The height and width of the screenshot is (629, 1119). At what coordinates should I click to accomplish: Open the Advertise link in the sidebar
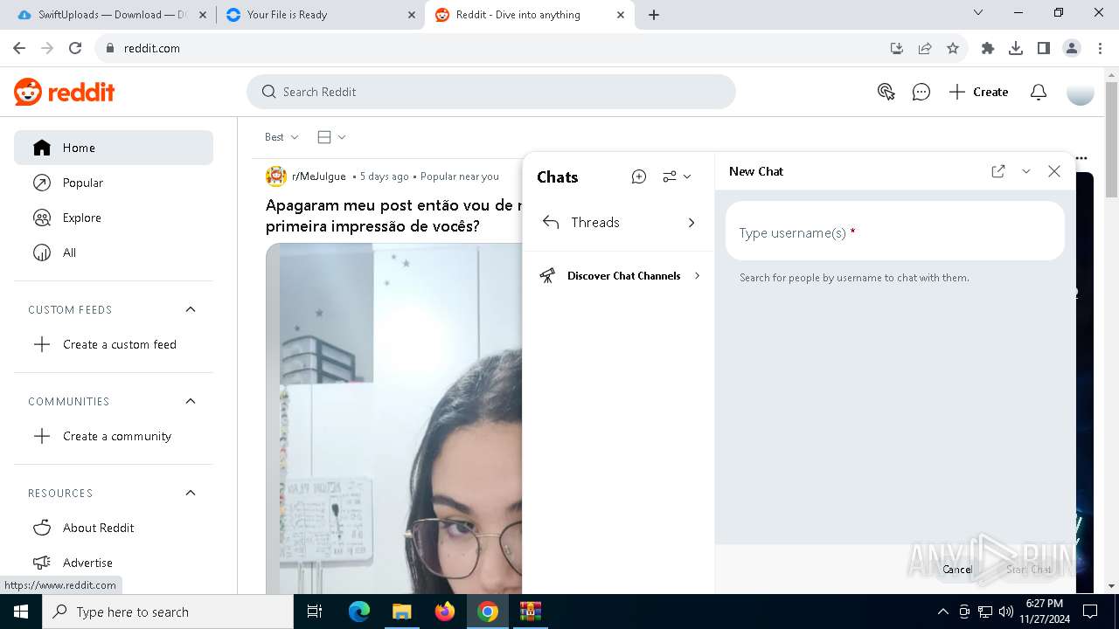pyautogui.click(x=114, y=563)
